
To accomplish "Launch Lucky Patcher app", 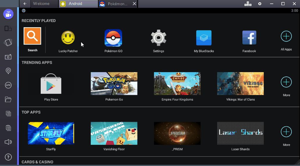I will click(68, 38).
